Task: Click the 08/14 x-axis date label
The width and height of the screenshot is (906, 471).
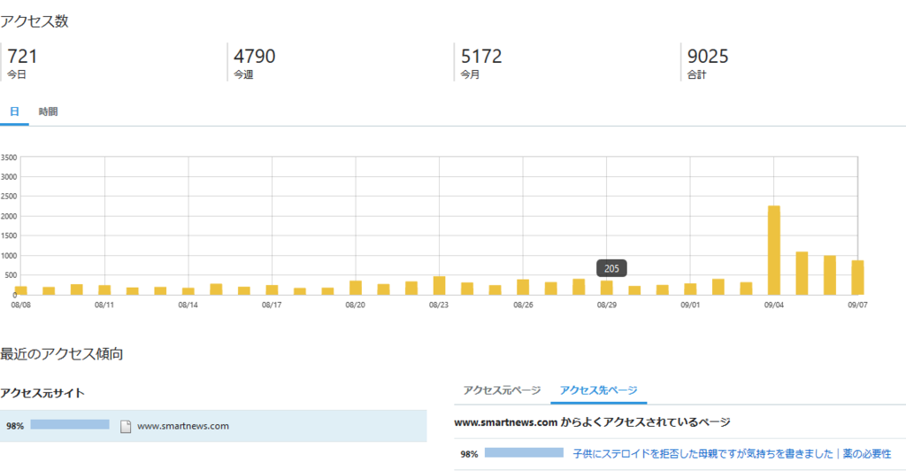Action: tap(188, 305)
